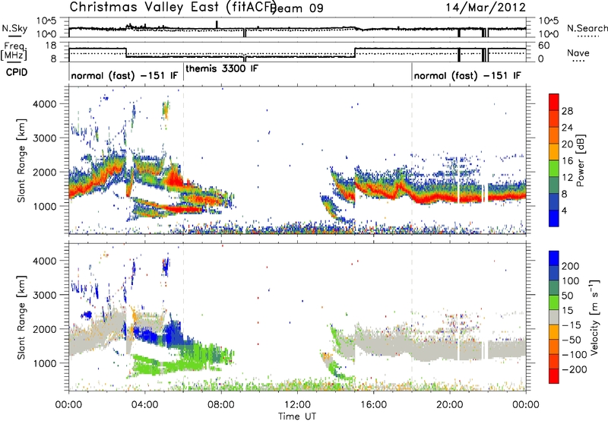Click the light green segment of the Power color bar
This screenshot has height=421, width=608.
(x=554, y=168)
